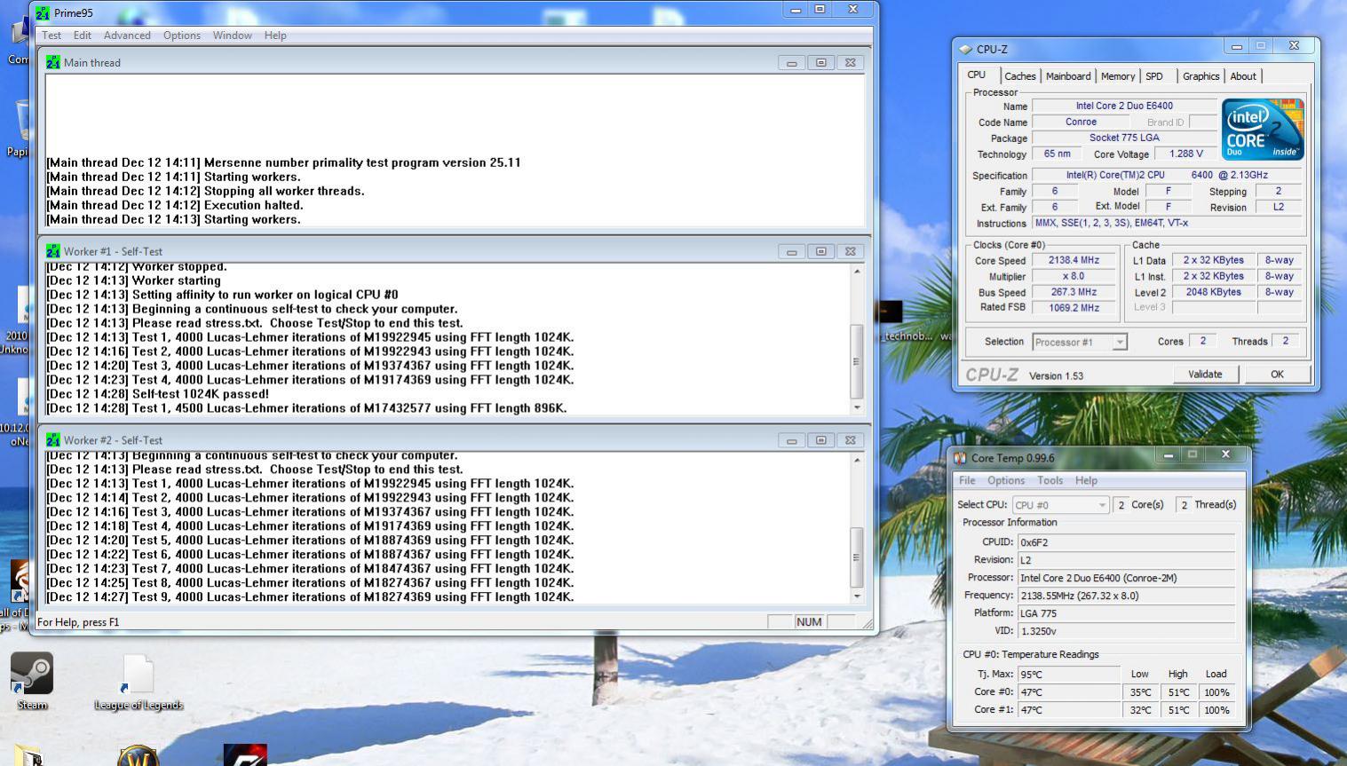Screen dimensions: 1347x766
Task: Click the Core Voltage value 1.288 V
Action: tap(1185, 154)
